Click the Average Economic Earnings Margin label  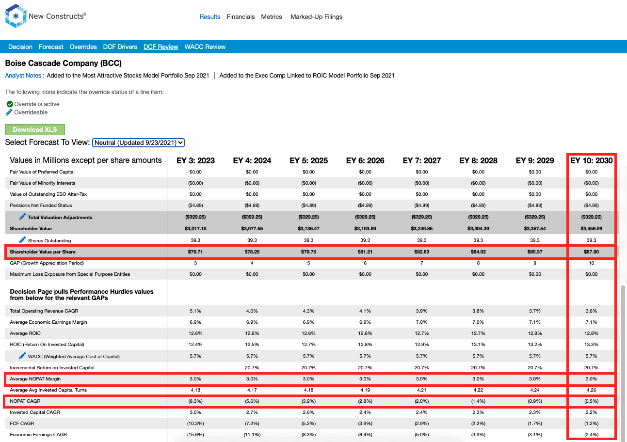48,322
